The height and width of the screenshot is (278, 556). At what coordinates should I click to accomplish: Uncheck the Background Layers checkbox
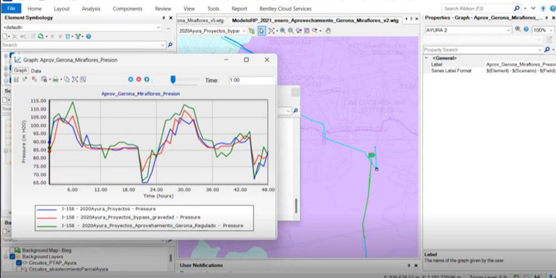click(12, 256)
